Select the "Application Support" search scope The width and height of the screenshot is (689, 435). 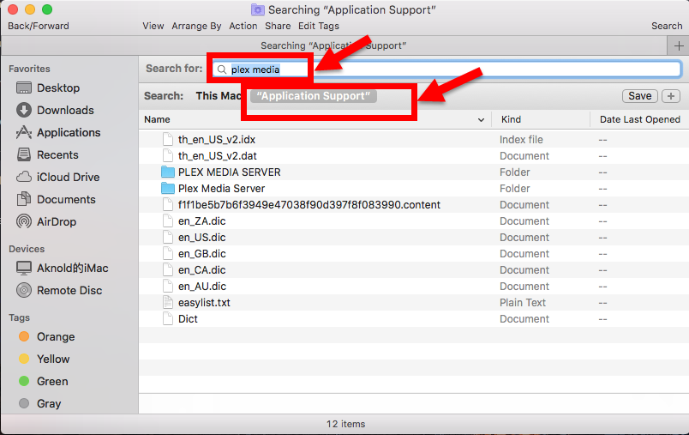coord(314,96)
